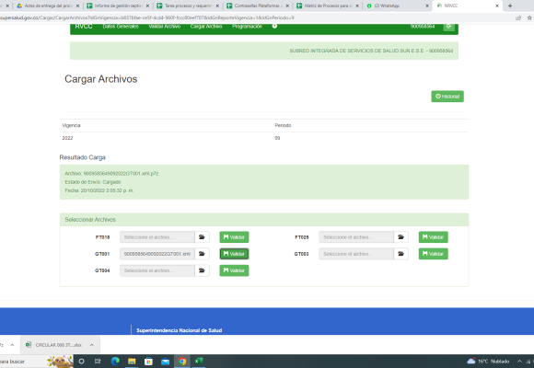534x368 pixels.
Task: Click the info circle icon in navbar
Action: [x=274, y=26]
